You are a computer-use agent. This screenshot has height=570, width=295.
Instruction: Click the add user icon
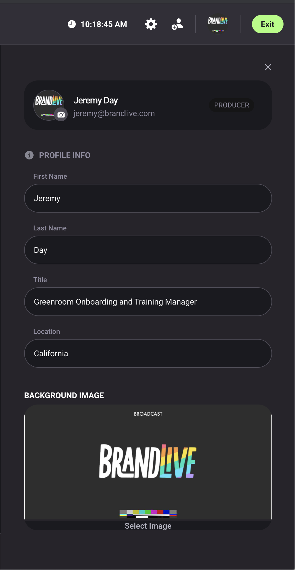click(177, 24)
